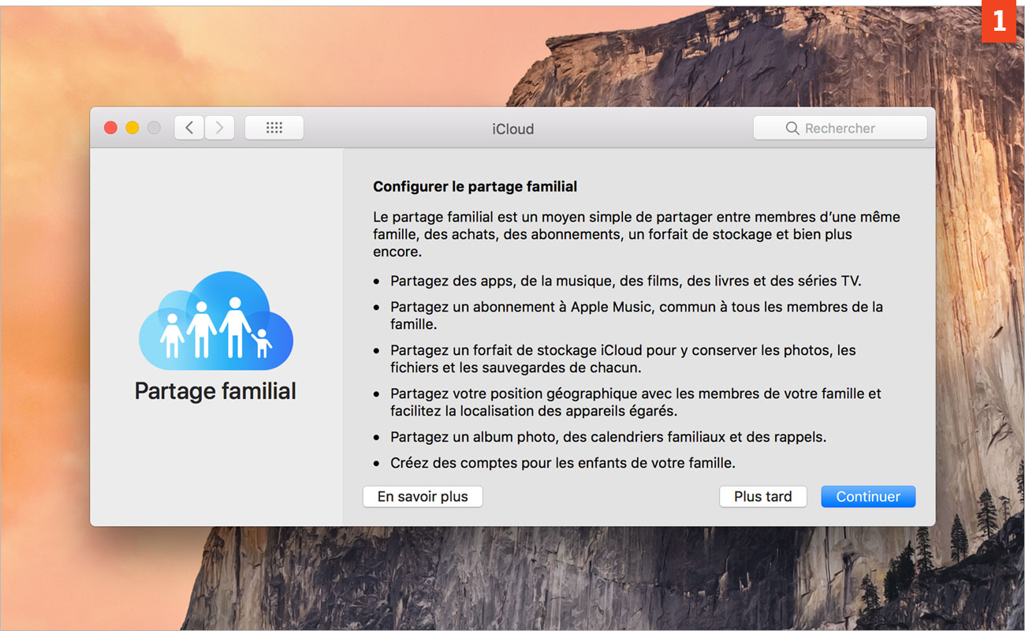Go forward with the right chevron button
Viewport: 1025px width, 631px height.
click(x=220, y=128)
